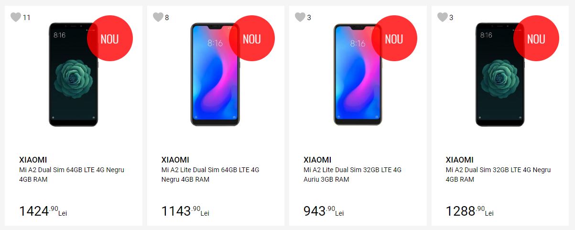Open Mi A2 64GB Negru phone image
Screen dimensions: 575x230
[73, 74]
